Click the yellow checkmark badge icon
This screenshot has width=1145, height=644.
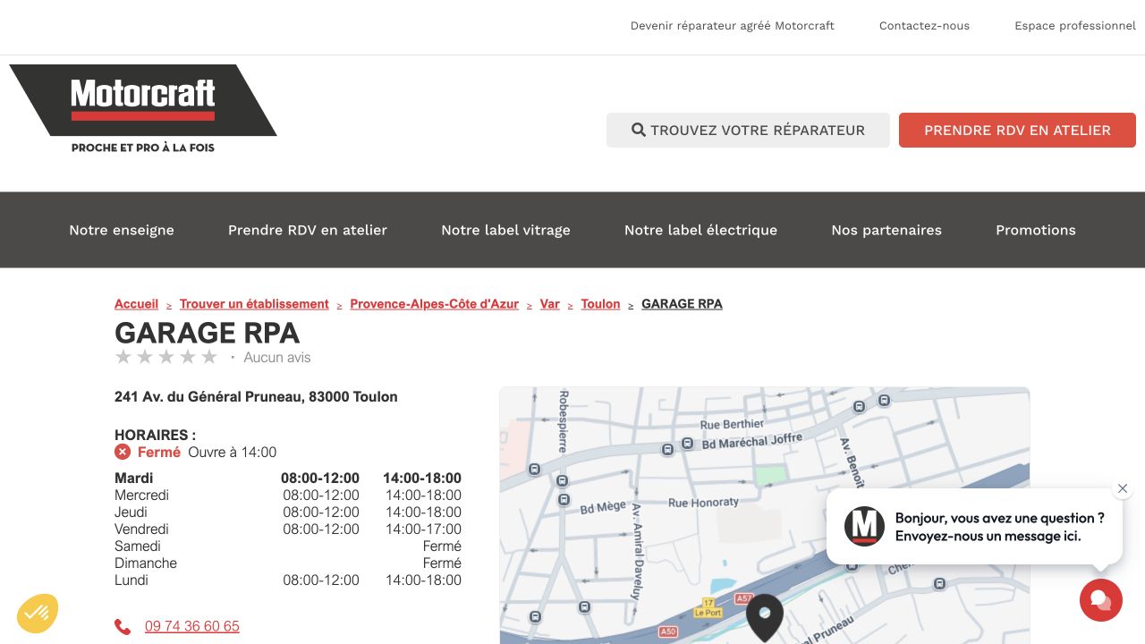click(38, 614)
